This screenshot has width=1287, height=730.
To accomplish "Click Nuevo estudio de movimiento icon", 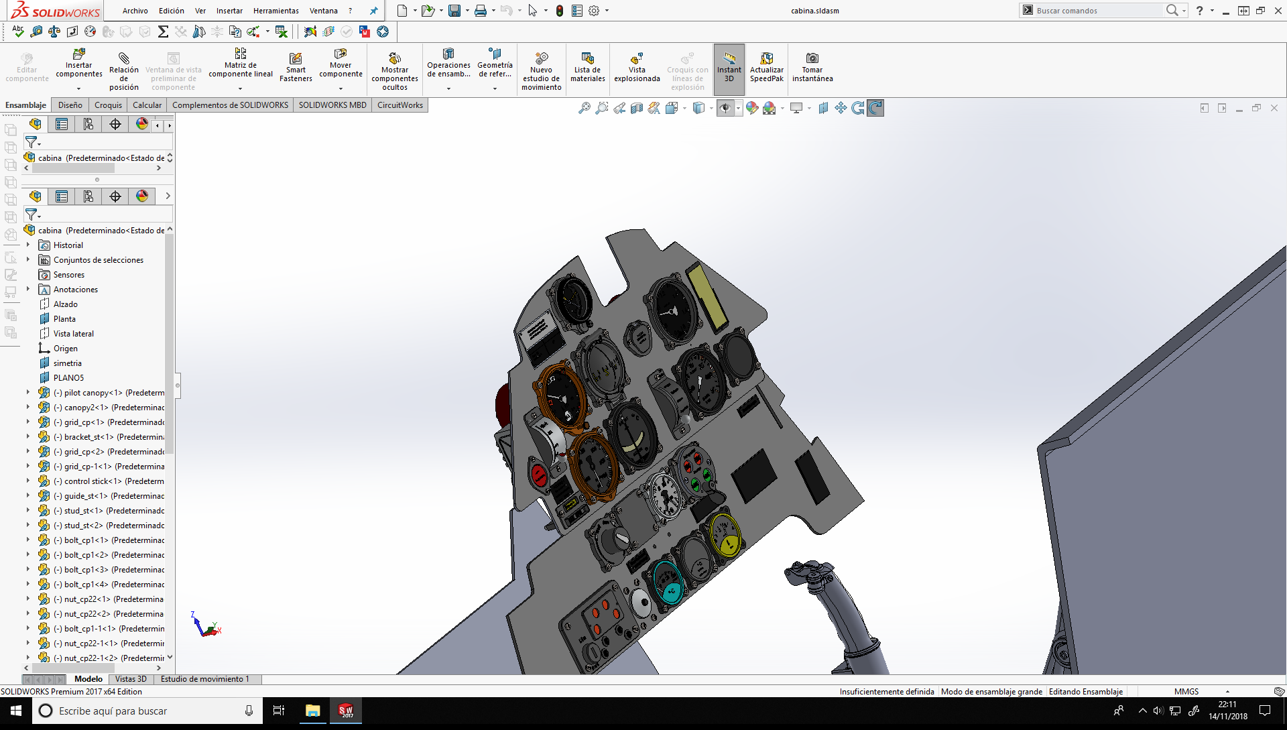I will tap(542, 58).
